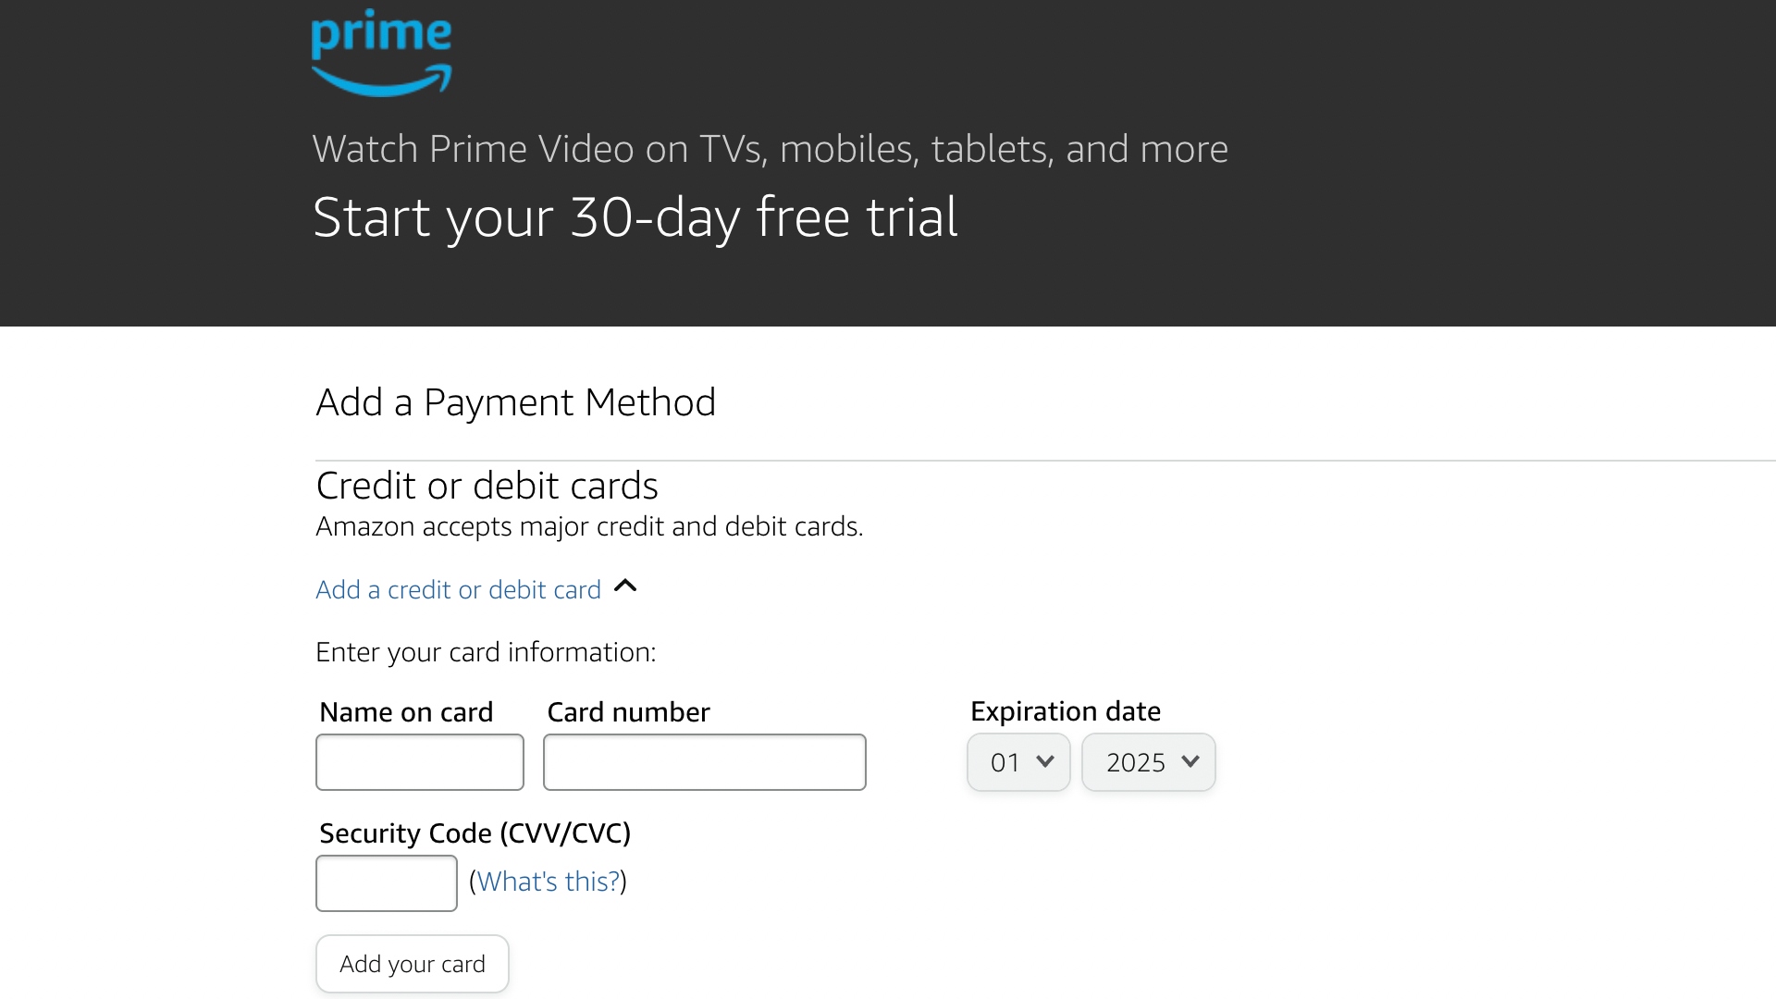Open the expiration month selector showing 01
This screenshot has height=999, width=1776.
1017,762
